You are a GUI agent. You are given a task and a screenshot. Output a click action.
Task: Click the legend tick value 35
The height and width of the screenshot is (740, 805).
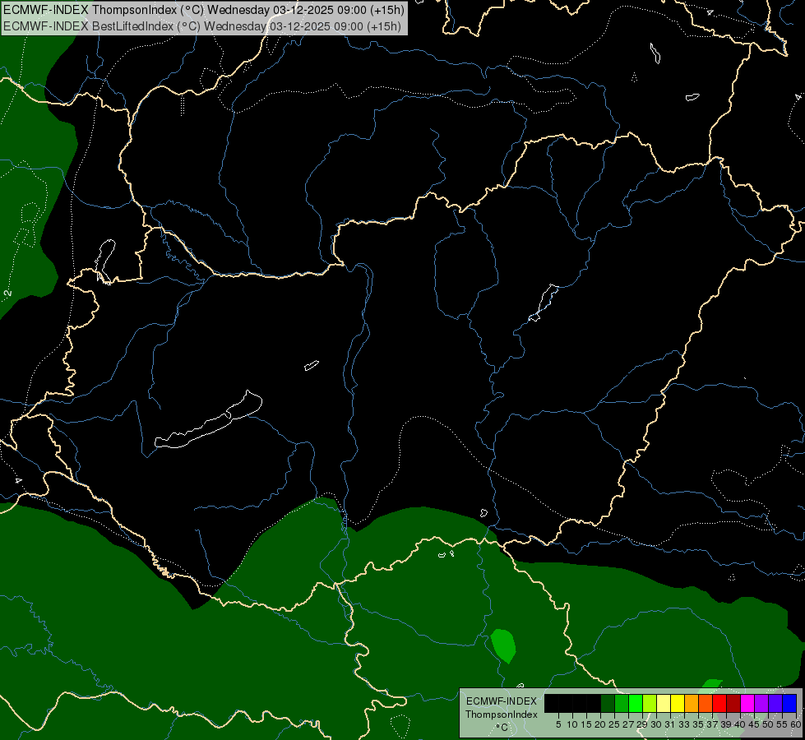698,724
